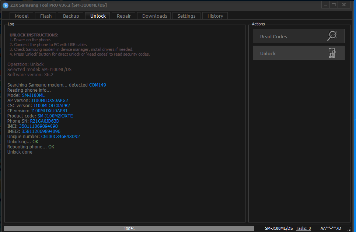This screenshot has width=356, height=232.
Task: Show the History tab
Action: [x=215, y=16]
